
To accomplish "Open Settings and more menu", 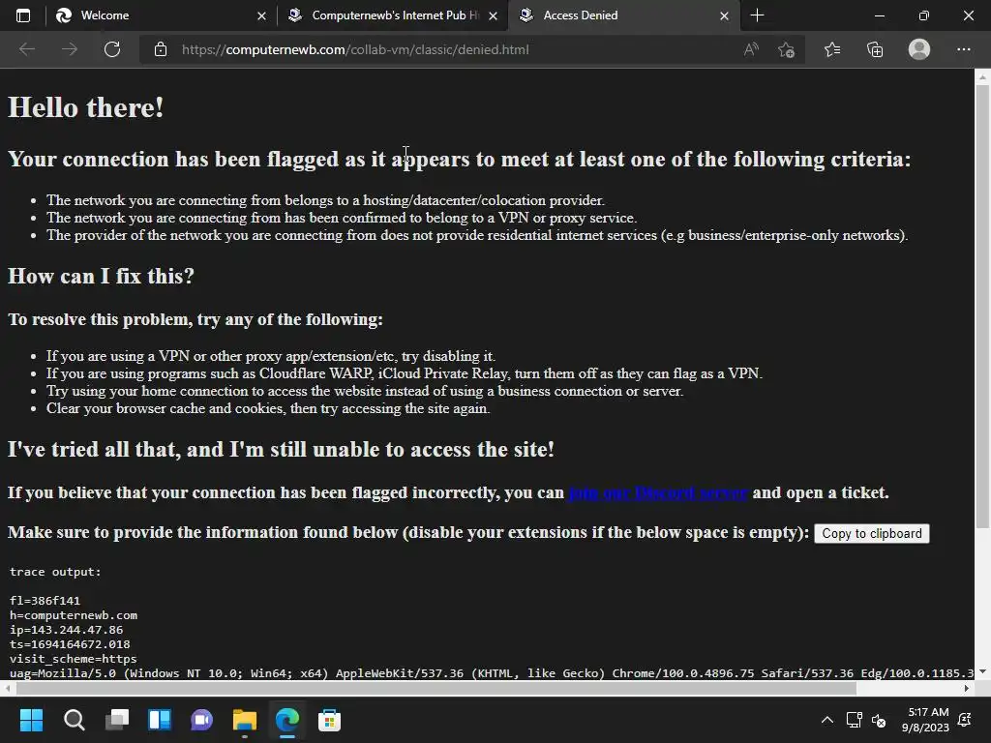I will [963, 49].
